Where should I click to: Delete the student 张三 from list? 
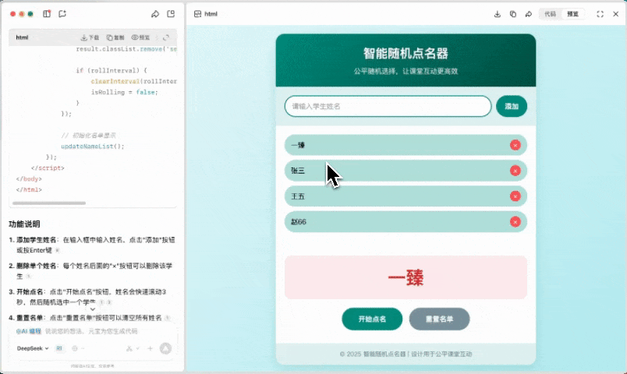515,171
